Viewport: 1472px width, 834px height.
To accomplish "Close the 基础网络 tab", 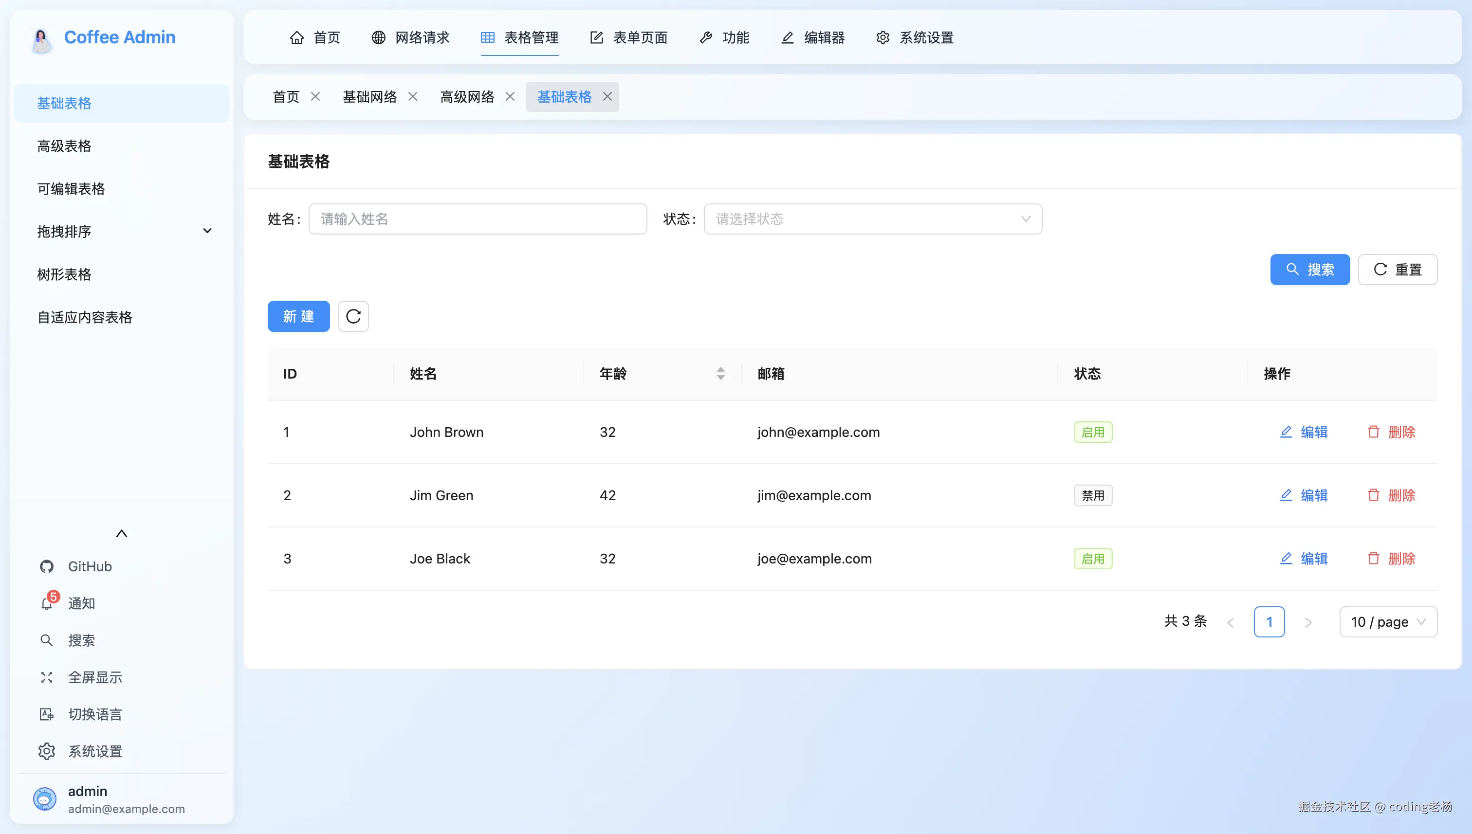I will (x=413, y=97).
